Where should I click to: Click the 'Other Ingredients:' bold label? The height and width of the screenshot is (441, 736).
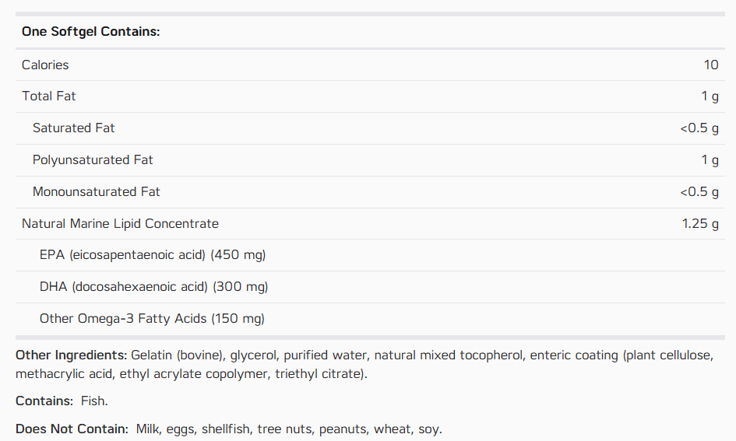coord(72,355)
